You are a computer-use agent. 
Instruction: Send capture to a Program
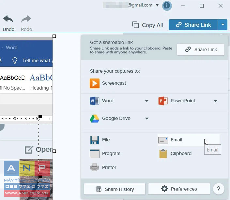tap(111, 153)
